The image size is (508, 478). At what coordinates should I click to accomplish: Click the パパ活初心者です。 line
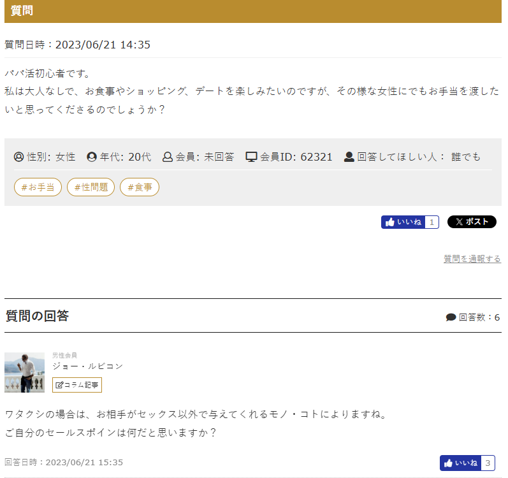tap(48, 73)
